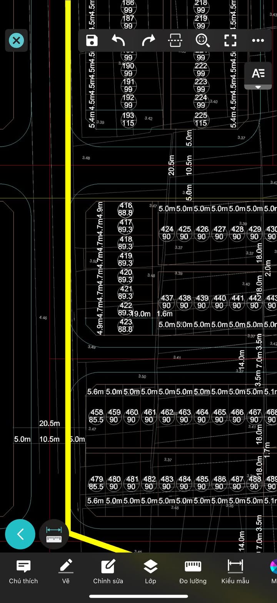Undo the last action
Viewport: 277px width, 603px height.
tap(119, 40)
